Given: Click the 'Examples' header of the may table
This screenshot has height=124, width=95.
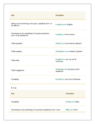Looking at the screenshot, I should (x=70, y=94).
